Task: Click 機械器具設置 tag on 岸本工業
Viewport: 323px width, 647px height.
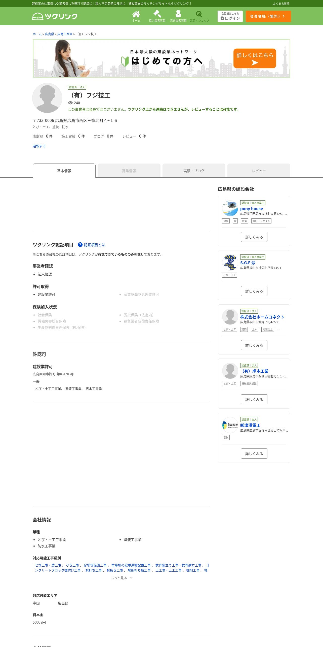Action: click(249, 383)
